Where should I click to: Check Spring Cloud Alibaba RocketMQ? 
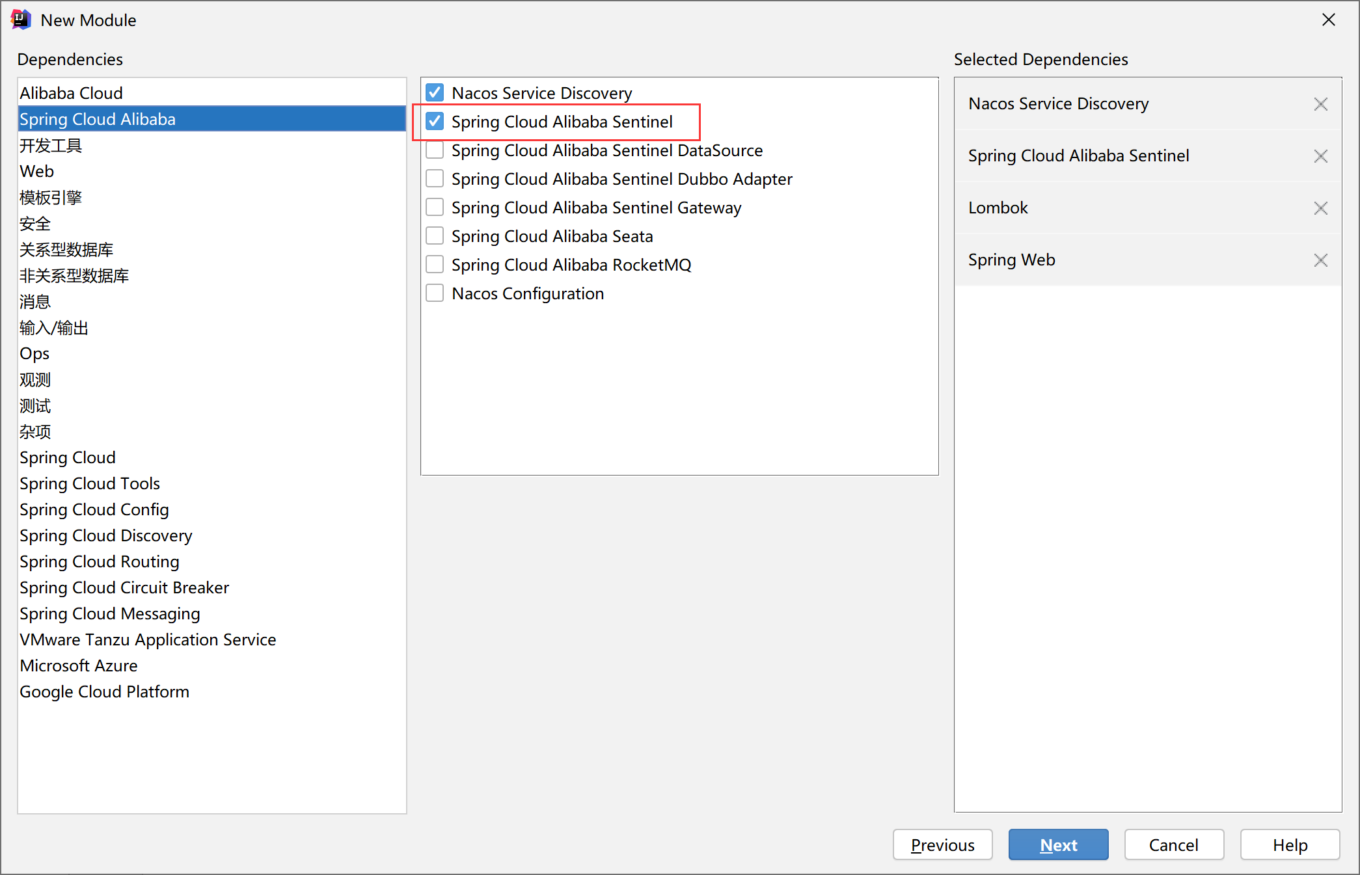click(435, 265)
